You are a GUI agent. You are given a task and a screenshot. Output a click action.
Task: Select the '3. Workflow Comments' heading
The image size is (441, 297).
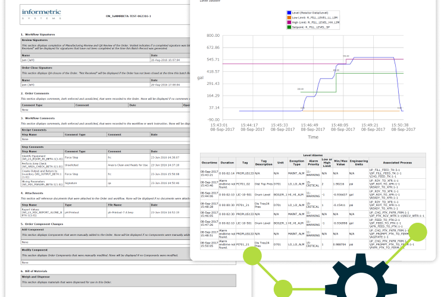pyautogui.click(x=37, y=118)
